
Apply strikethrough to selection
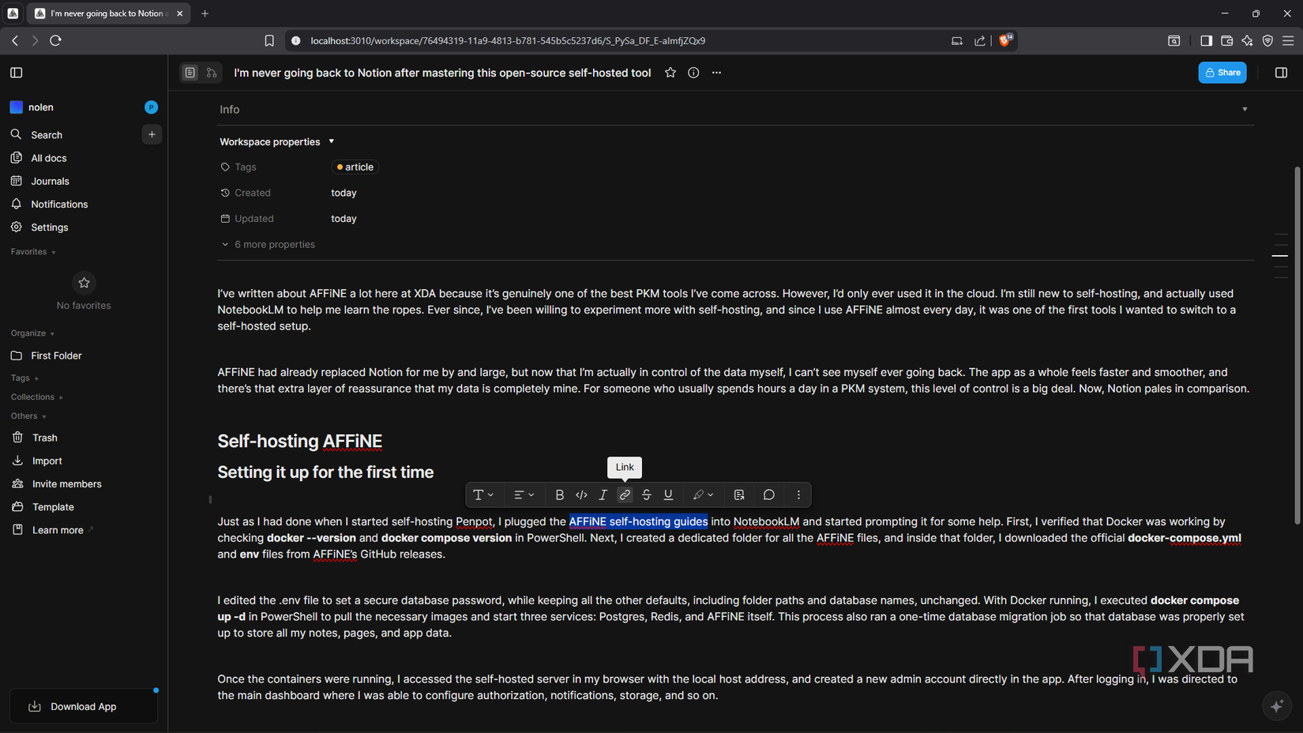(x=646, y=494)
